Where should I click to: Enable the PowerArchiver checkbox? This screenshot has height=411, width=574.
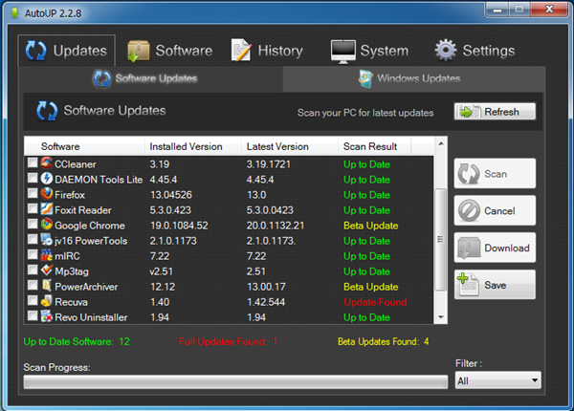[x=33, y=286]
